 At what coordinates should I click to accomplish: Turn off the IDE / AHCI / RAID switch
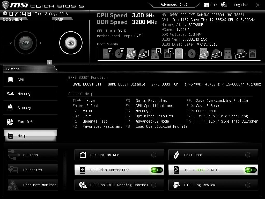[x=251, y=170]
